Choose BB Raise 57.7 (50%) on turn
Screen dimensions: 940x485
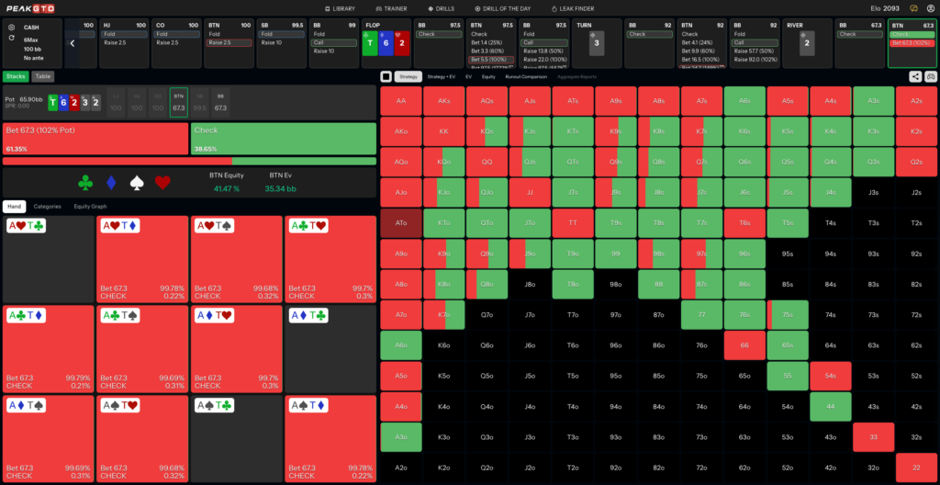click(x=755, y=51)
